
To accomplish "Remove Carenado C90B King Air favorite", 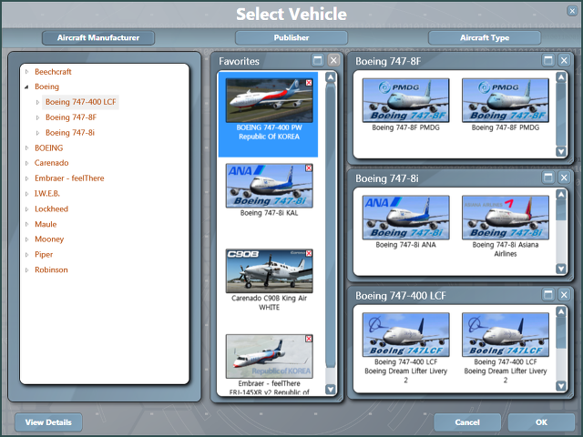I will pos(309,253).
